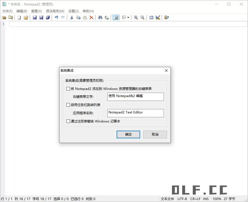Create a new document
Image resolution: width=248 pixels, height=202 pixels.
click(x=19, y=17)
